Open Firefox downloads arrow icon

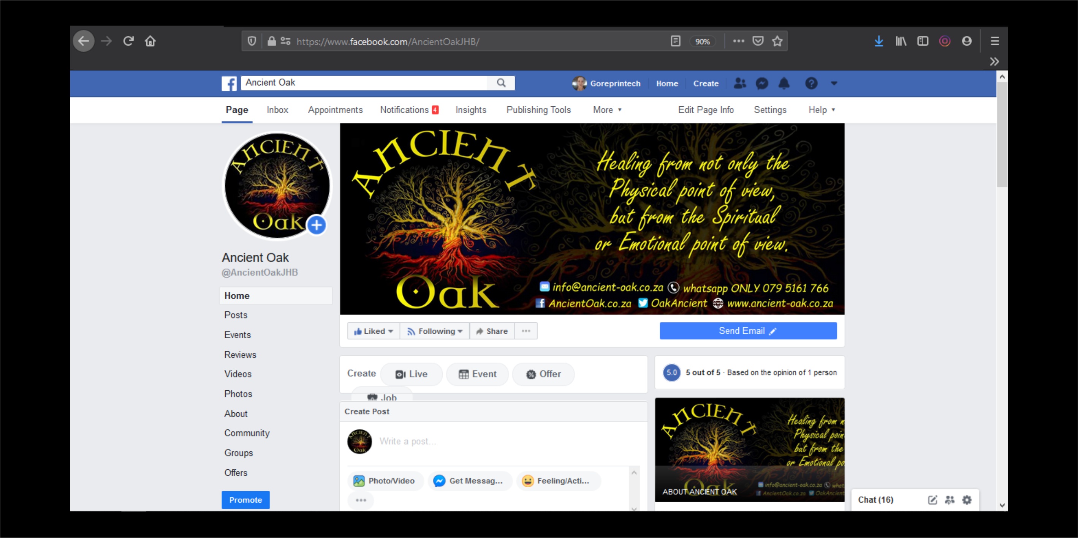(879, 41)
